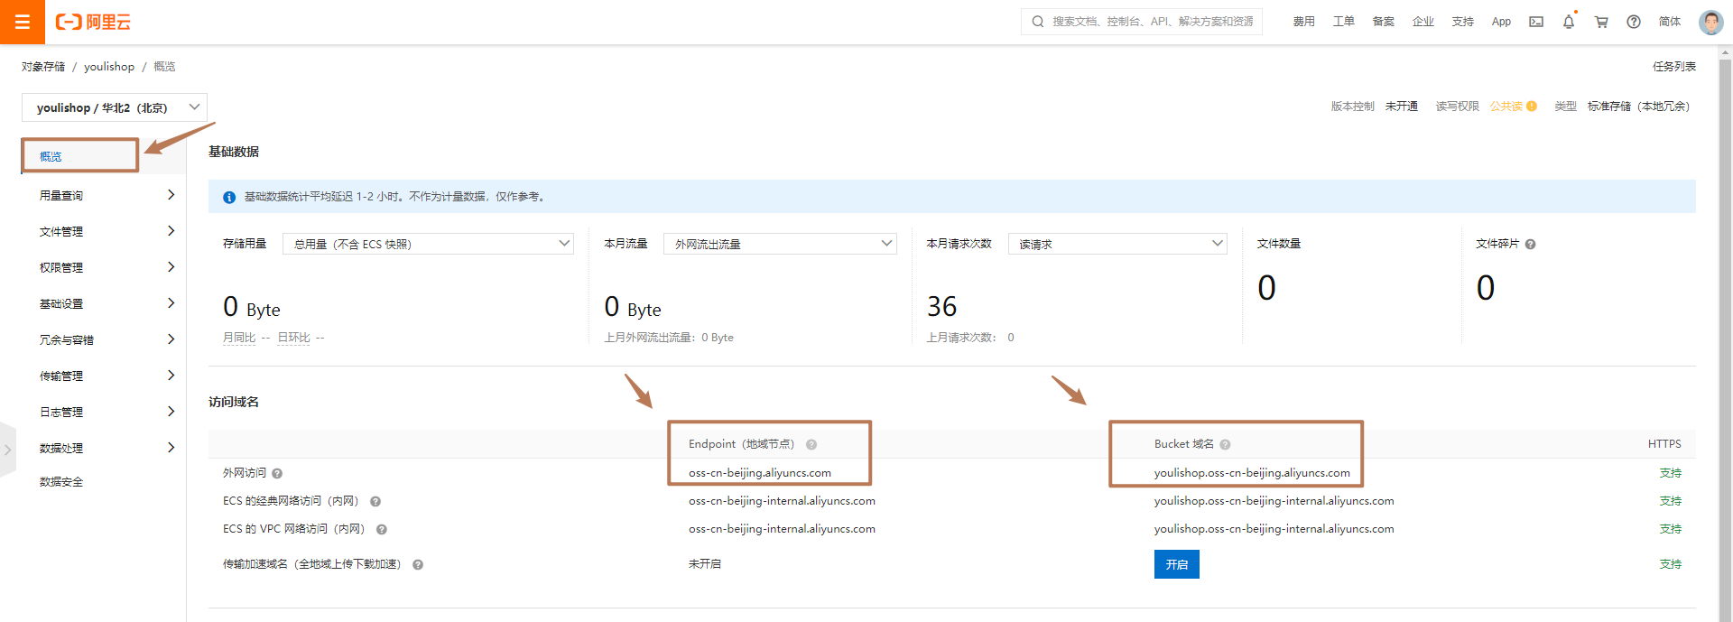This screenshot has height=622, width=1733.
Task: Switch language via 简体
Action: 1670,22
